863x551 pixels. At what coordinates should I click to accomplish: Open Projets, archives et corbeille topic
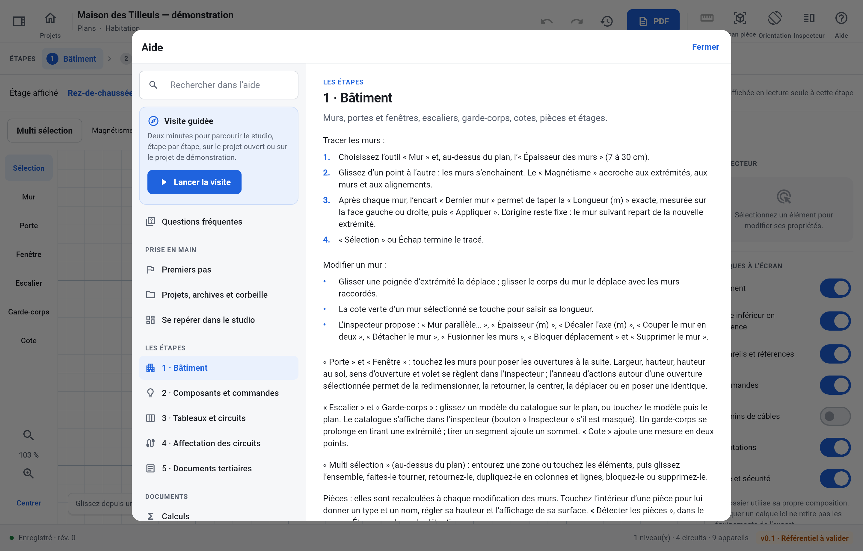(x=219, y=295)
